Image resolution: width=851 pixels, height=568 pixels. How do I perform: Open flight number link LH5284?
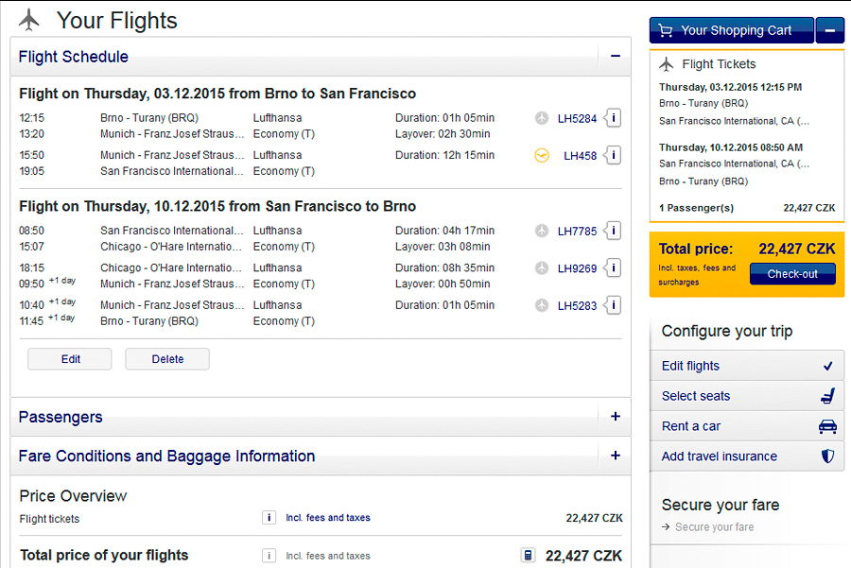[577, 119]
